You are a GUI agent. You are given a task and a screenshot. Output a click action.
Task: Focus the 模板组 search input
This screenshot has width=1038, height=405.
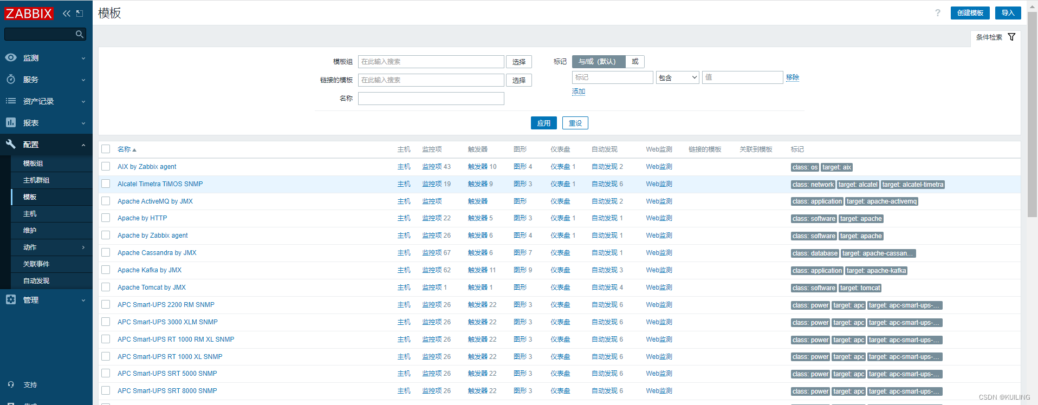pyautogui.click(x=431, y=62)
